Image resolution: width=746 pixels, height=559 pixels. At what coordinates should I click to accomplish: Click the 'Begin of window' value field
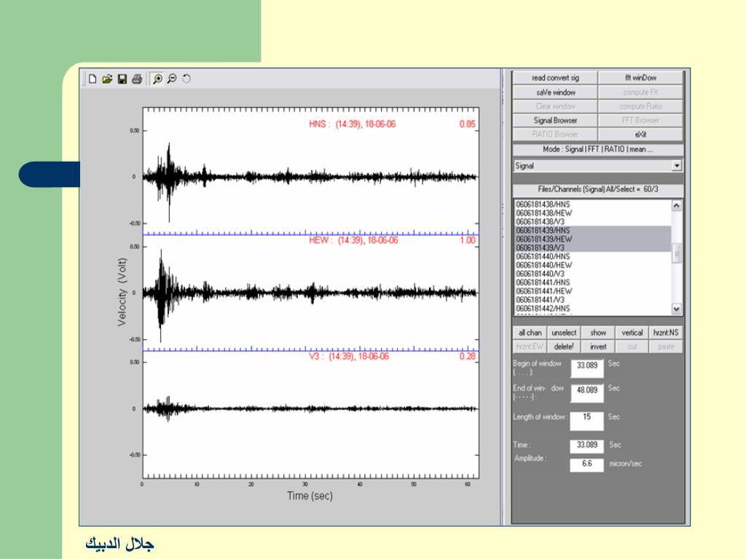(587, 368)
